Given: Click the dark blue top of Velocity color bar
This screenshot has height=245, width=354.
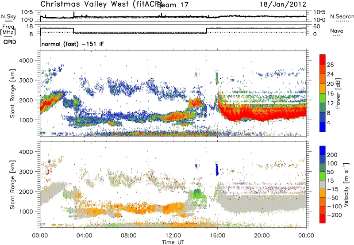Looking at the screenshot, I should (x=323, y=150).
